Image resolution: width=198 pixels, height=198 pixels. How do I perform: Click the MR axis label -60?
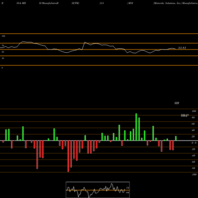[x=193, y=162]
